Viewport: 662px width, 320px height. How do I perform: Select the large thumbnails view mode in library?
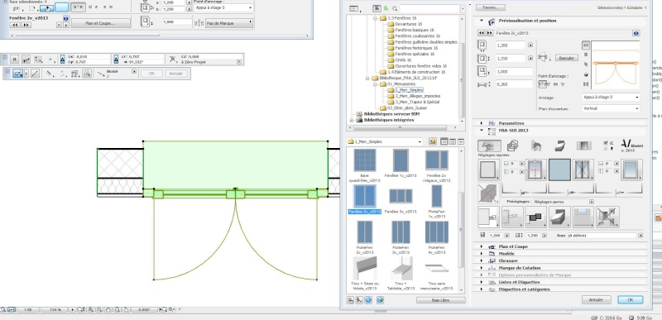(x=444, y=141)
